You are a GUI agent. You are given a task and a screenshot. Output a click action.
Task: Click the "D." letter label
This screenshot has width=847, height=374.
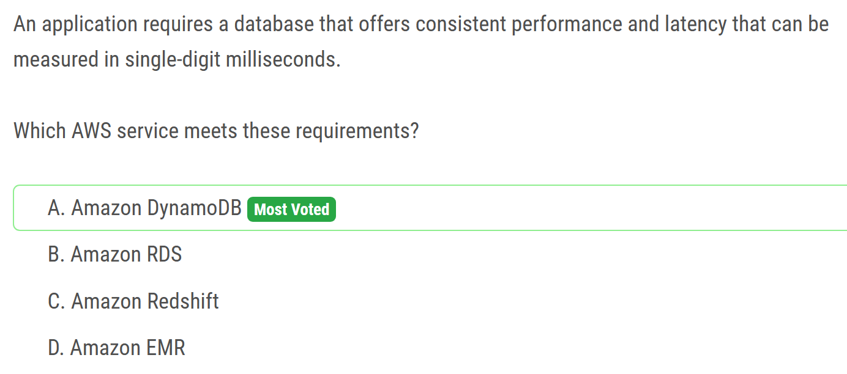[x=56, y=348]
